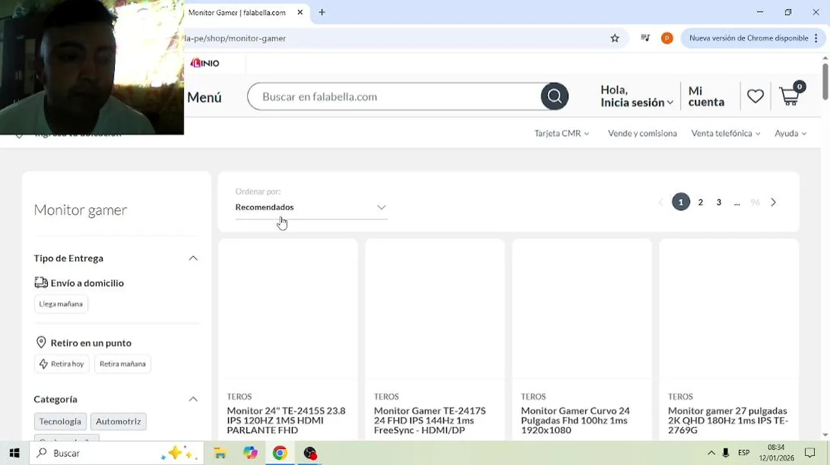Focus the Buscar en falabella.com field
830x465 pixels.
394,97
